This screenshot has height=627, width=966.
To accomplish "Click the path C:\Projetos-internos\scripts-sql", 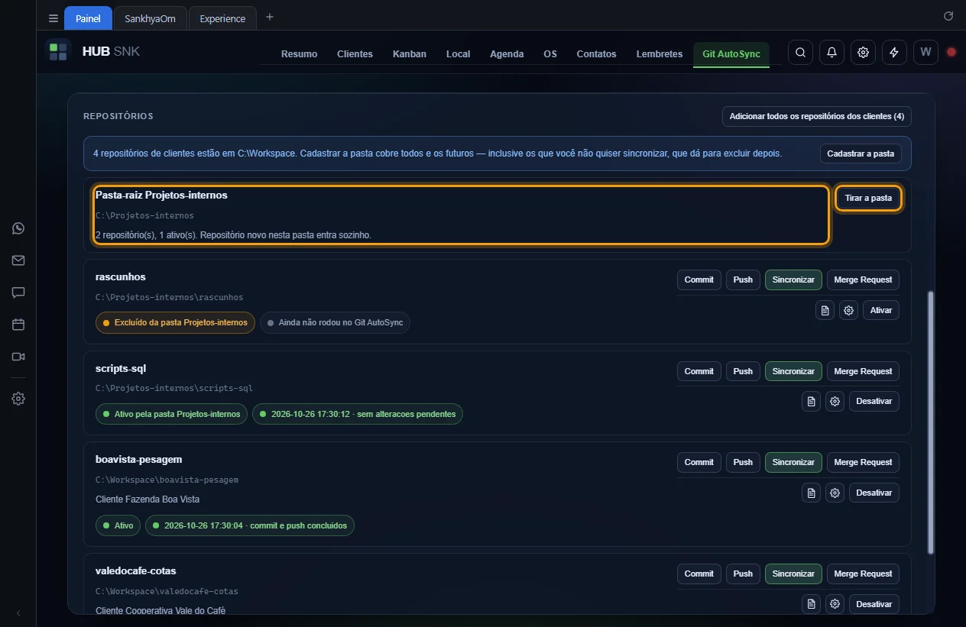I will click(x=174, y=389).
